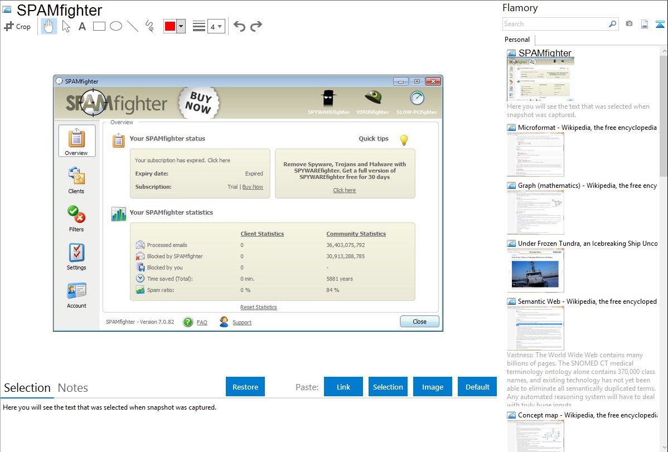
Task: Switch to the Selection tab
Action: click(x=27, y=388)
